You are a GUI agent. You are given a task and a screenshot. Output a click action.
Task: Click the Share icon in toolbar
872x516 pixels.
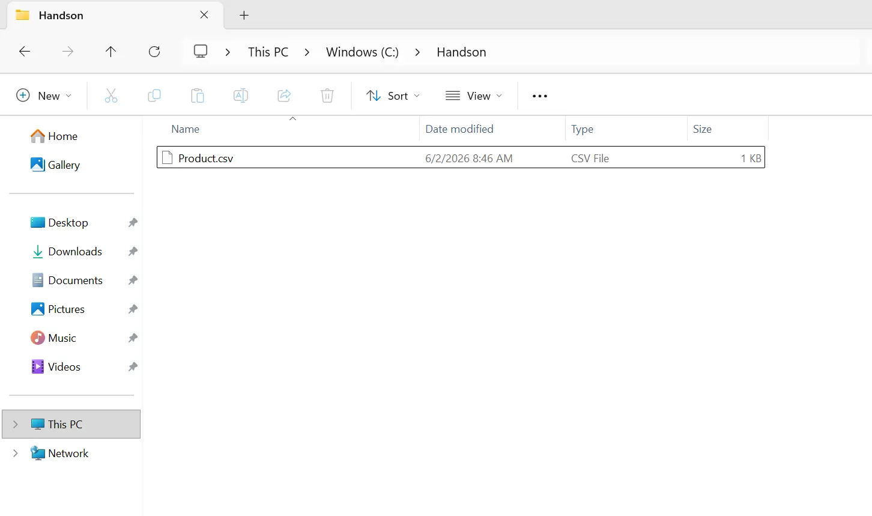(x=284, y=96)
